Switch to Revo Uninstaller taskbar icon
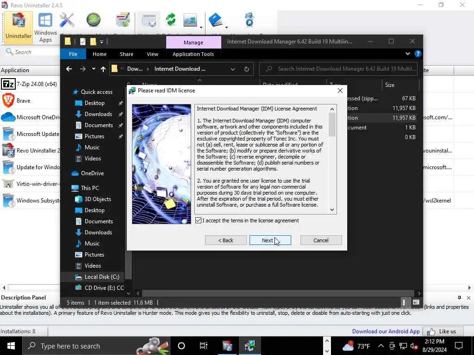The image size is (474, 355). pos(227,346)
